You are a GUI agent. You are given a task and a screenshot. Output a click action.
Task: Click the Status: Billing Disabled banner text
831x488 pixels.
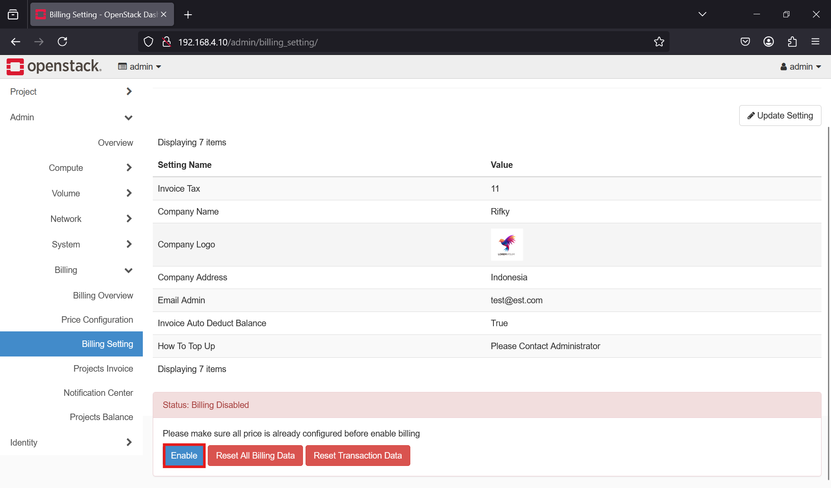(x=206, y=405)
